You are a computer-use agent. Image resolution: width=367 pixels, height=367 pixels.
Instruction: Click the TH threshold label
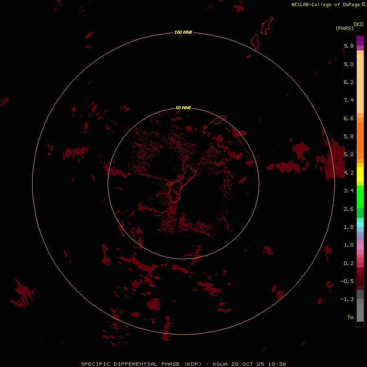click(x=350, y=318)
